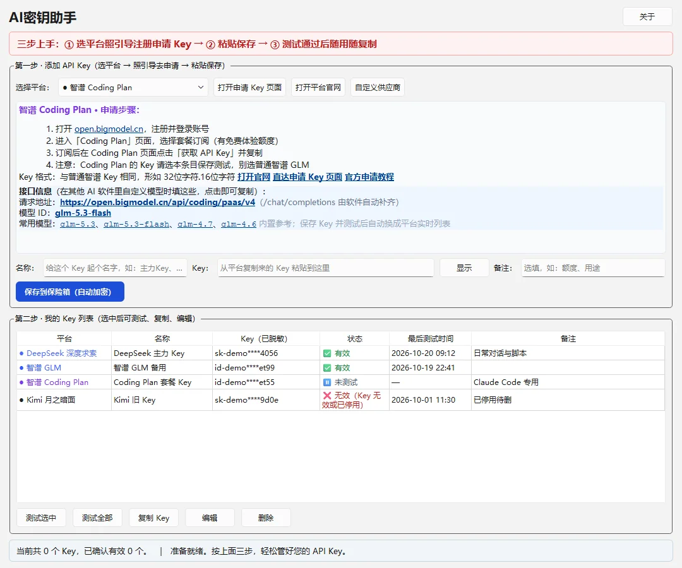This screenshot has width=682, height=568.
Task: Click the 编辑 button
Action: point(210,518)
